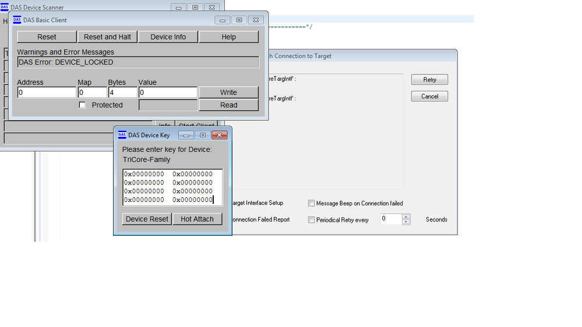The height and width of the screenshot is (327, 582).
Task: Click the Reset button in DAS Basic Client
Action: 47,37
